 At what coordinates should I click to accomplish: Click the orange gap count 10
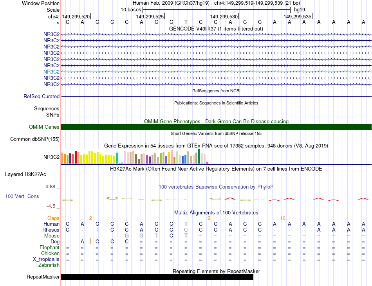pos(283,218)
